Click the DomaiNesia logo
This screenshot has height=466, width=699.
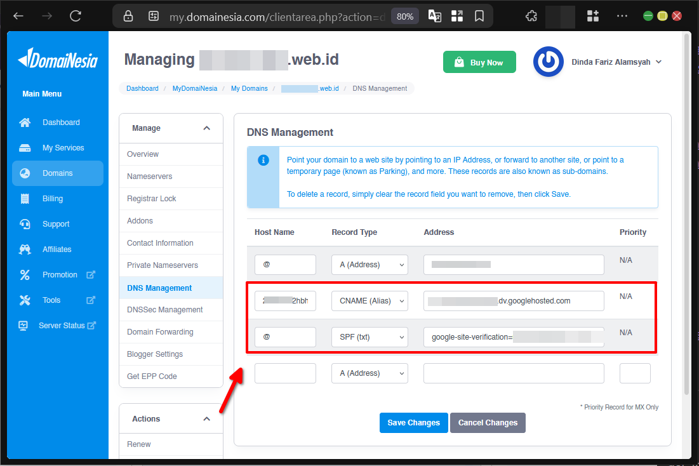pos(58,59)
